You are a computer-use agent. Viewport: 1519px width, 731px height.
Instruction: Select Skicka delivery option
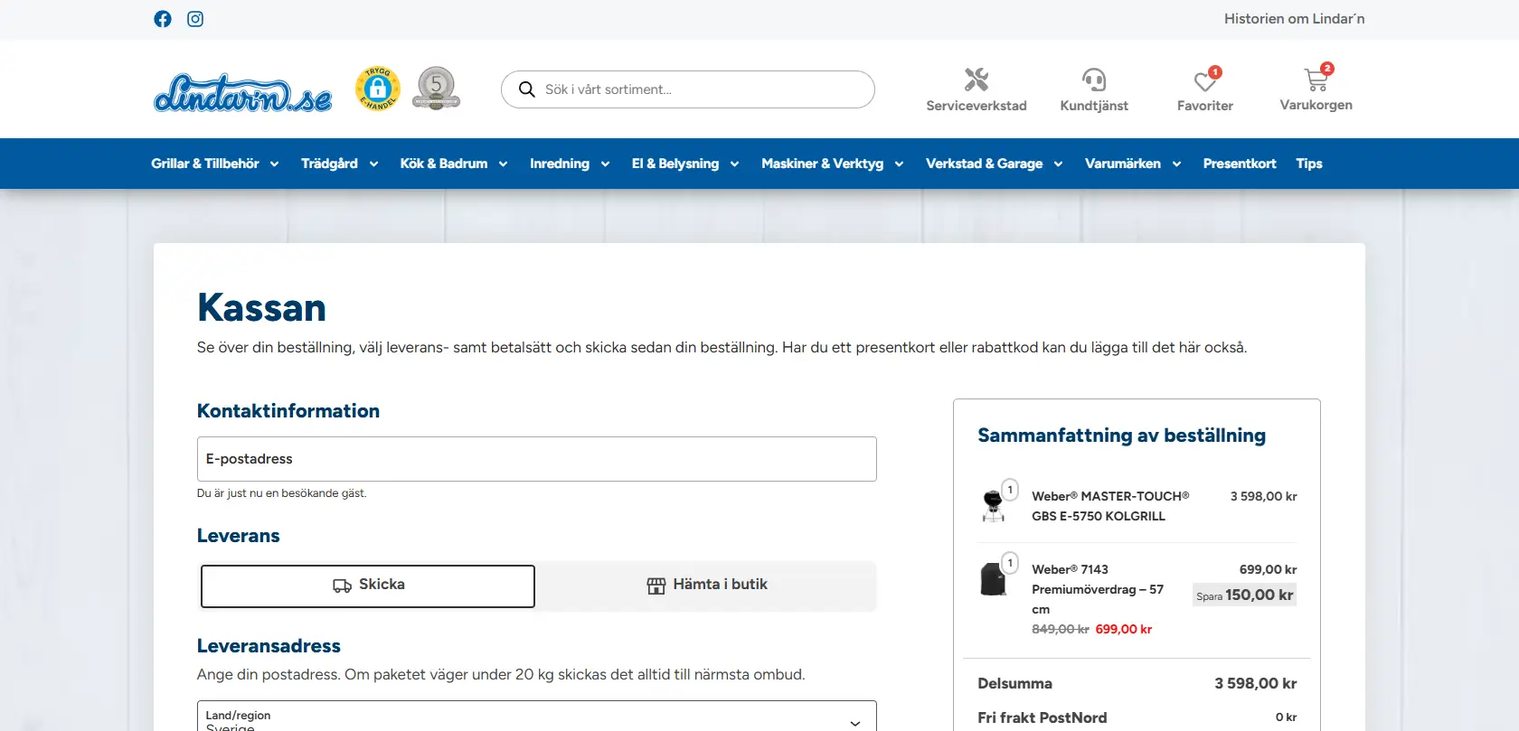pyautogui.click(x=368, y=586)
